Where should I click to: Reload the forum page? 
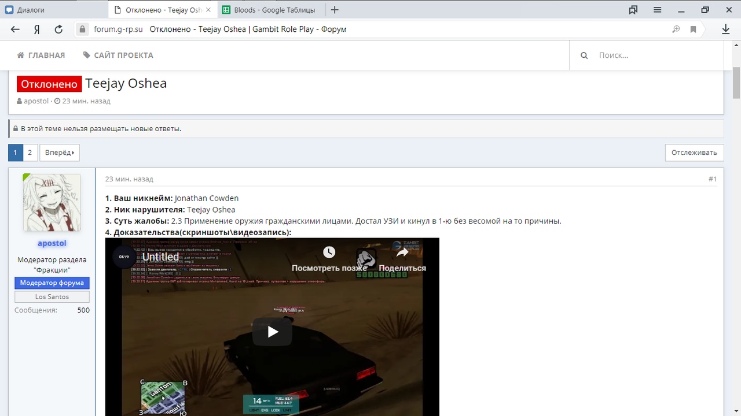[58, 29]
